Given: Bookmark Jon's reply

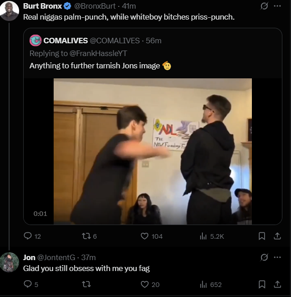Looking at the screenshot, I should point(262,284).
